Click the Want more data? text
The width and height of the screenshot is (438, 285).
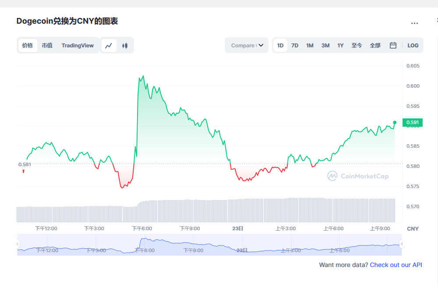pyautogui.click(x=343, y=265)
